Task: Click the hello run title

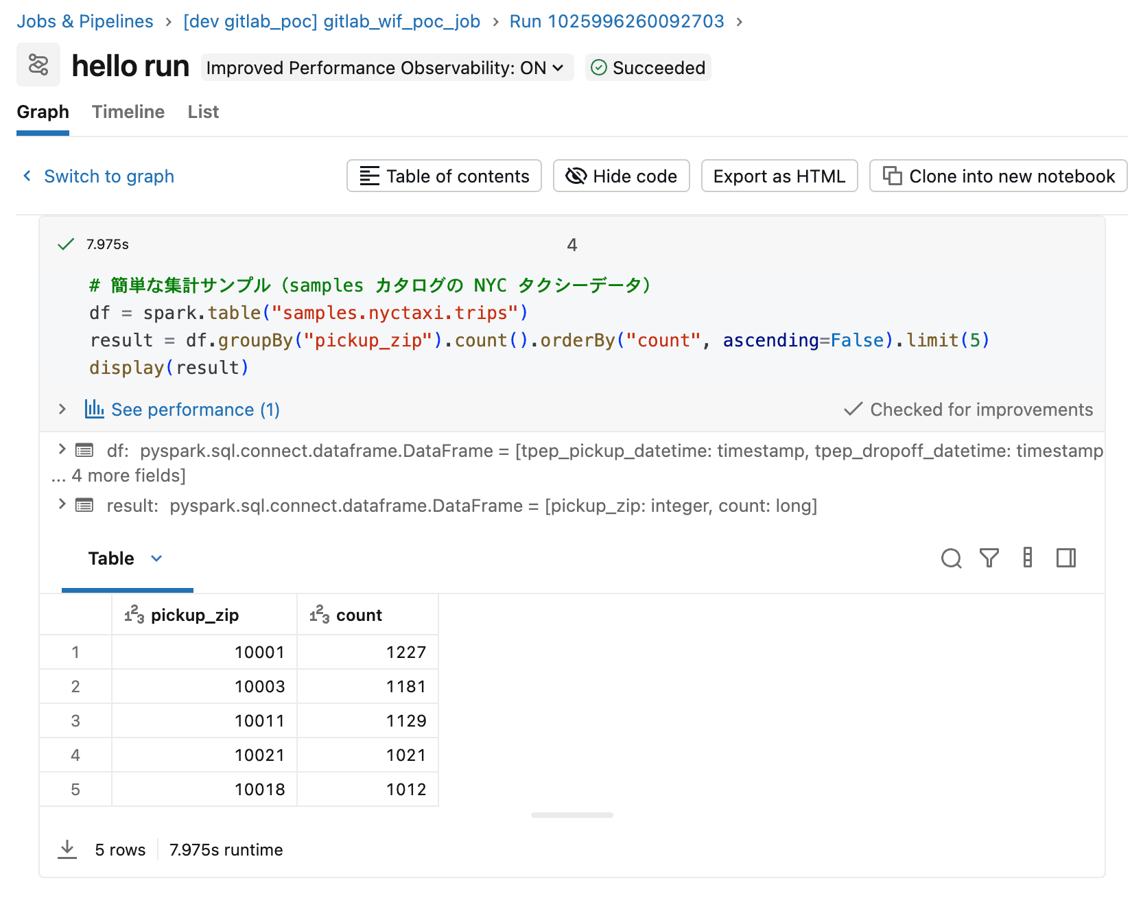Action: coord(130,67)
